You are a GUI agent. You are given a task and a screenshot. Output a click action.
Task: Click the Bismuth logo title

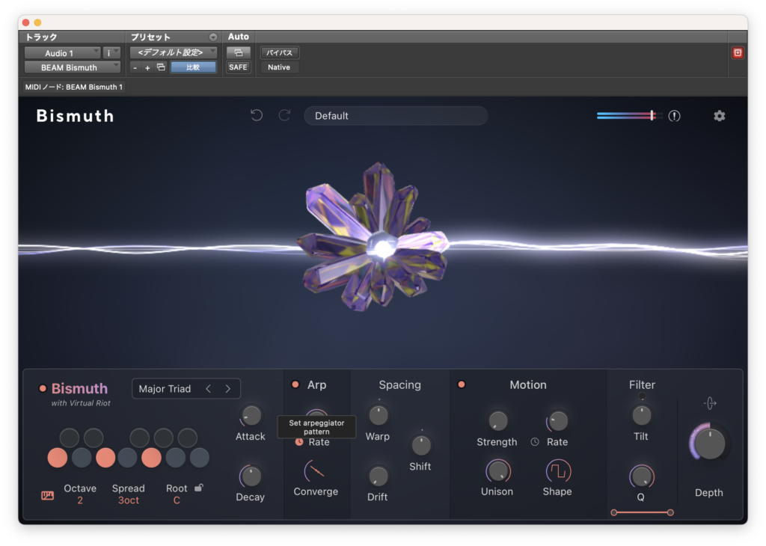point(76,116)
